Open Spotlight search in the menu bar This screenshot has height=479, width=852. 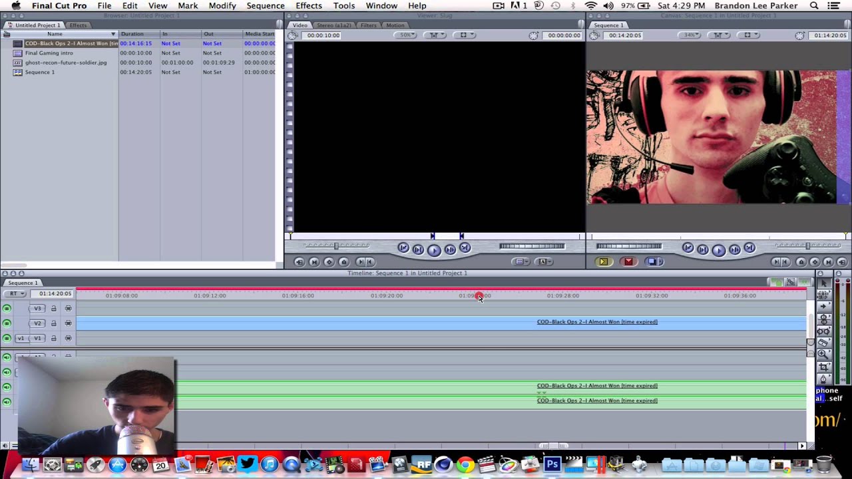pyautogui.click(x=814, y=6)
